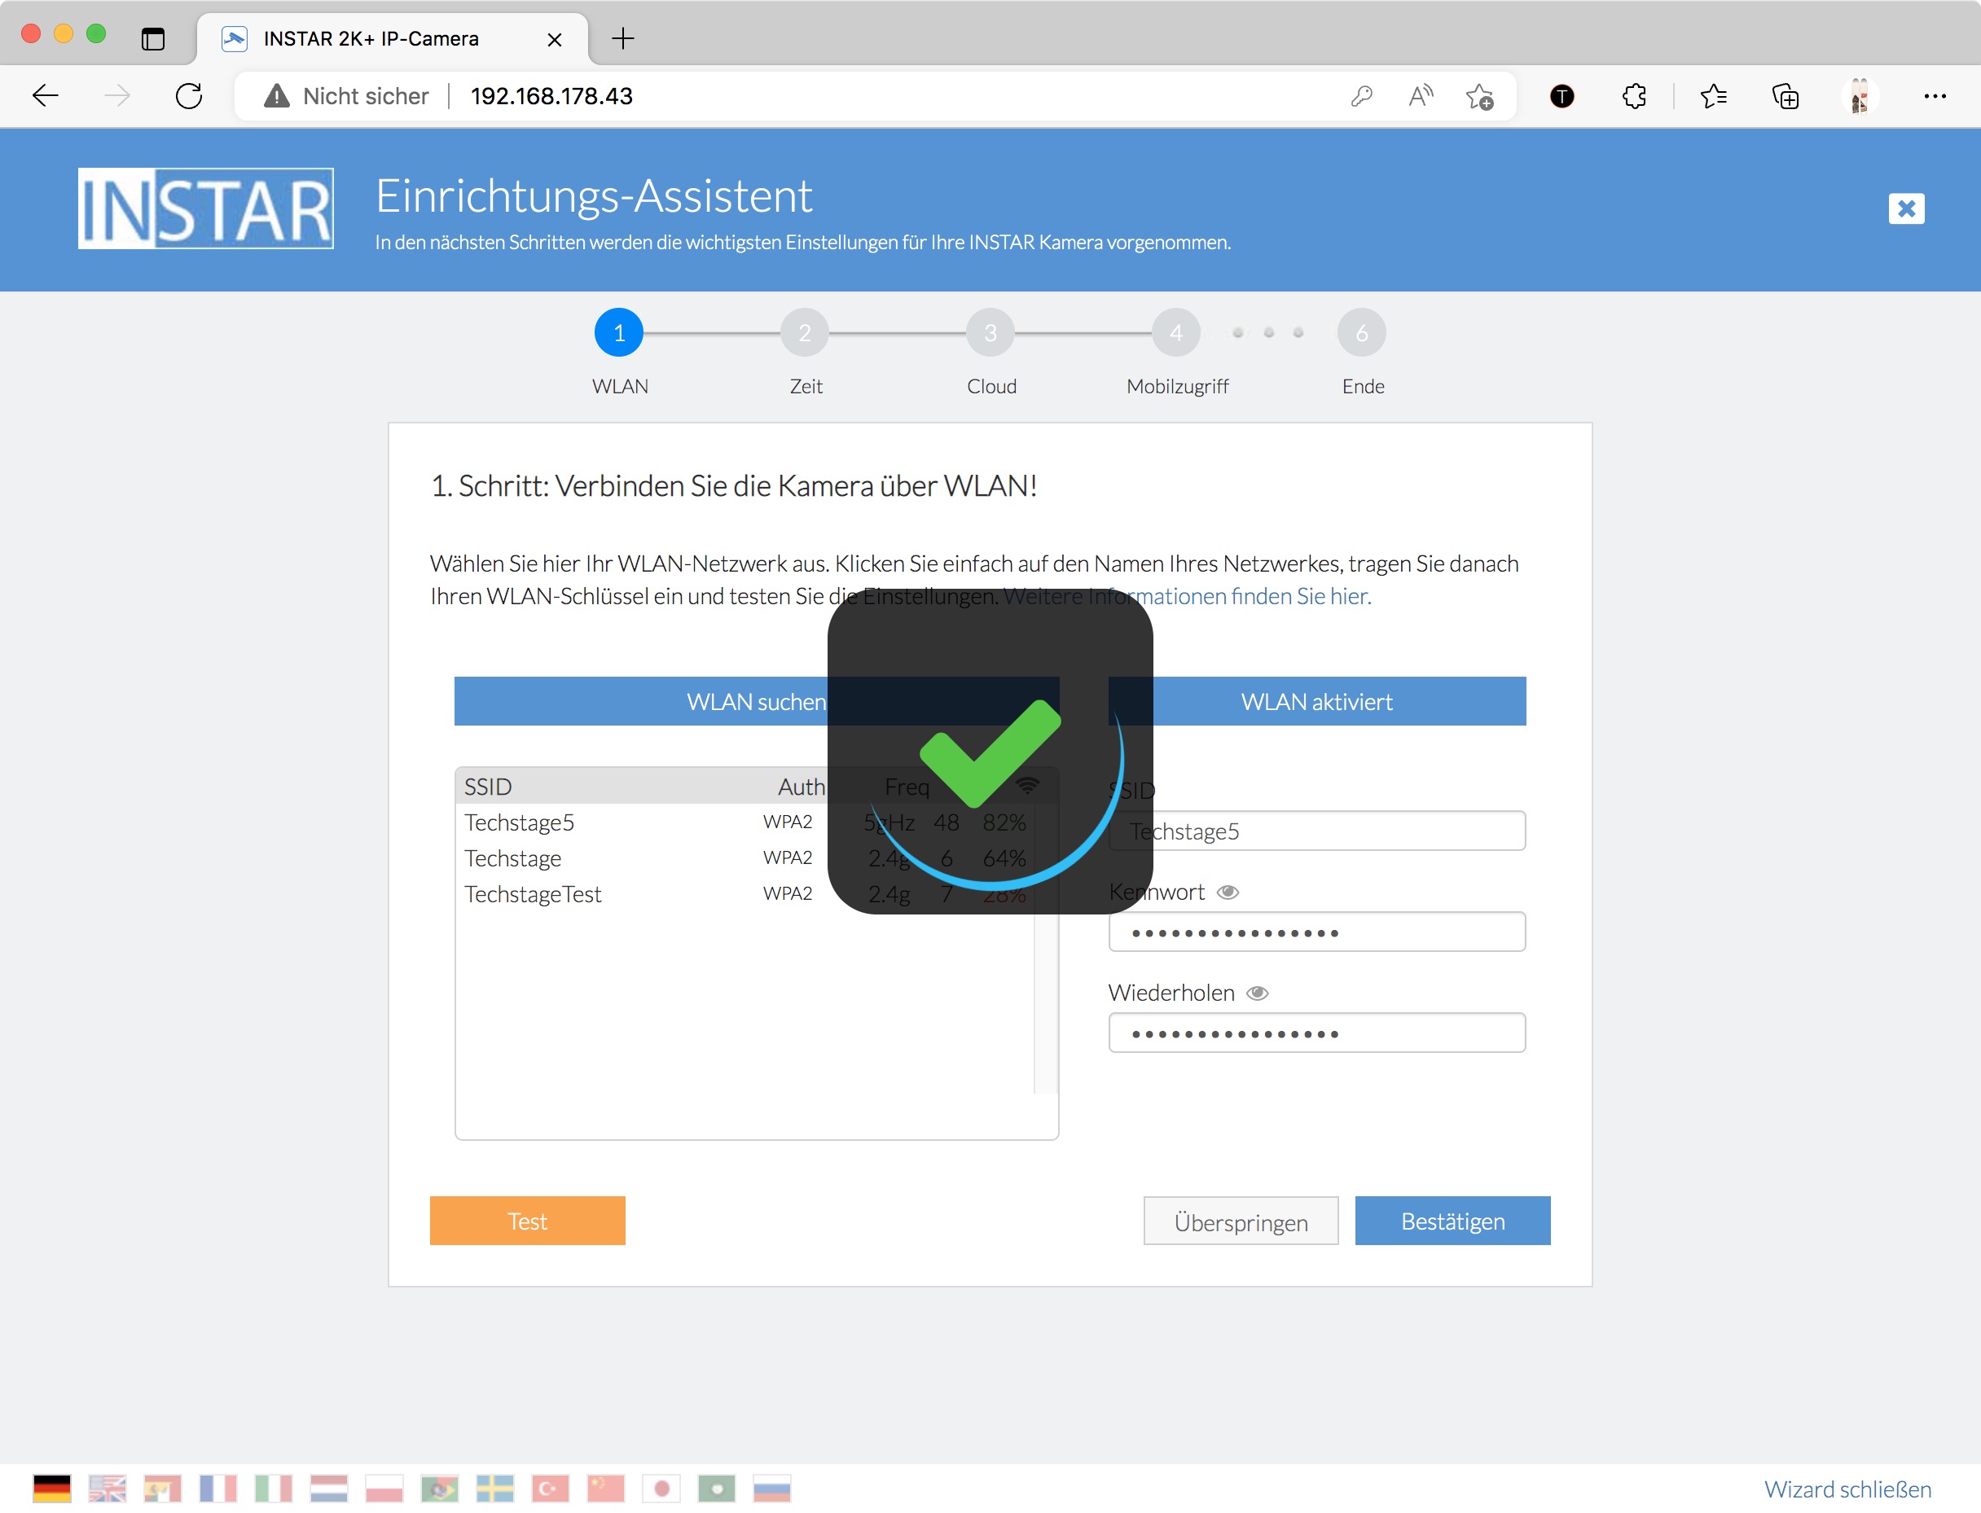Close wizard with header X icon

click(1905, 209)
